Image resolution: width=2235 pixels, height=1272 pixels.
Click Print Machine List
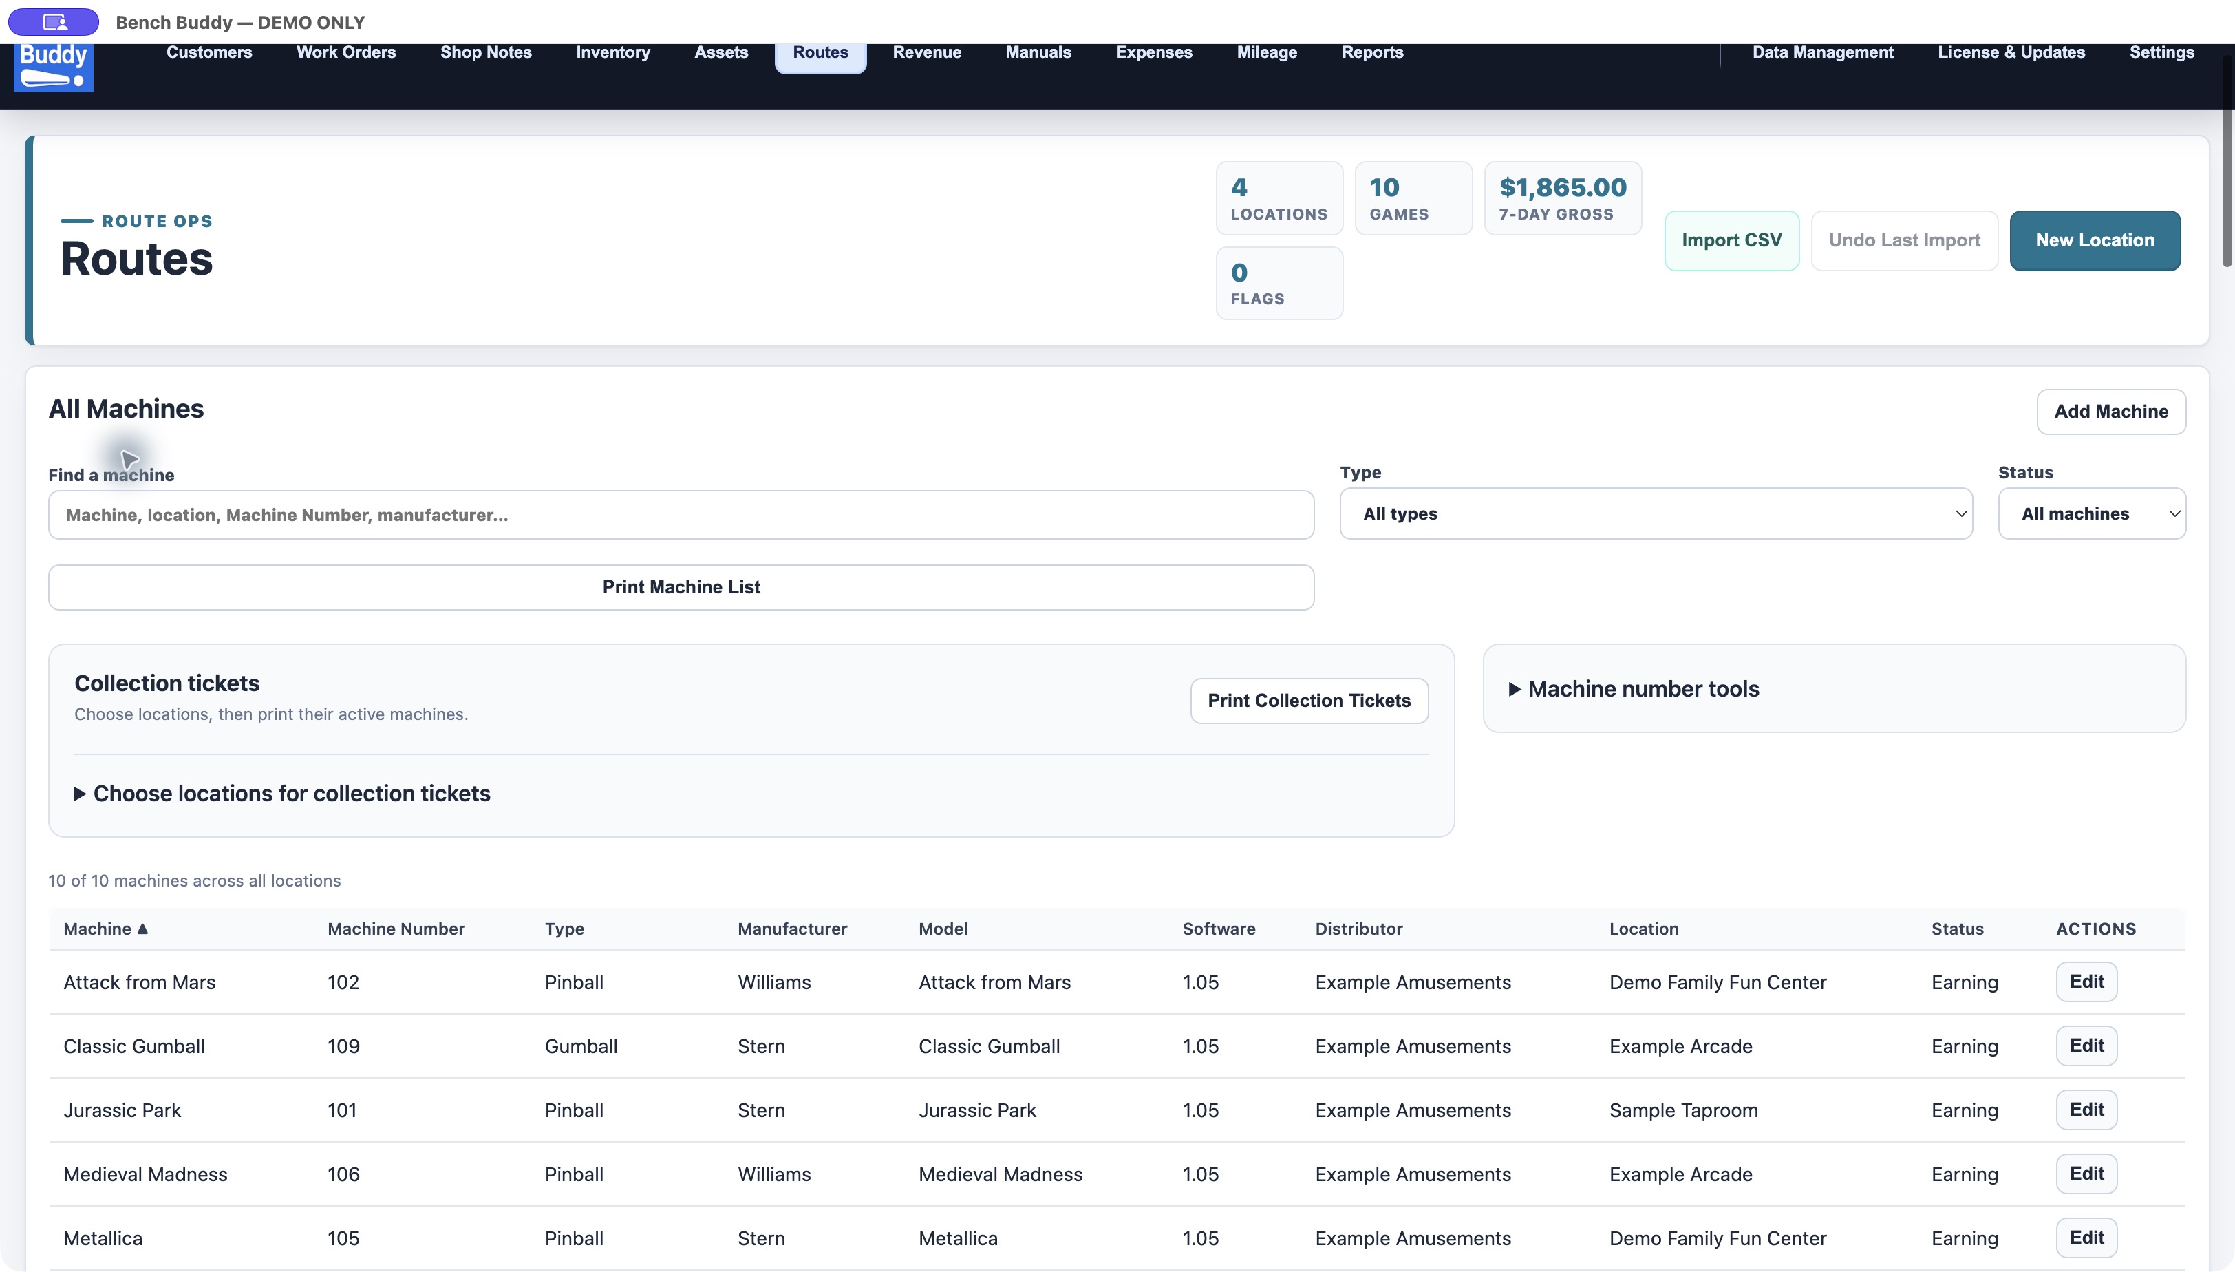pos(681,587)
